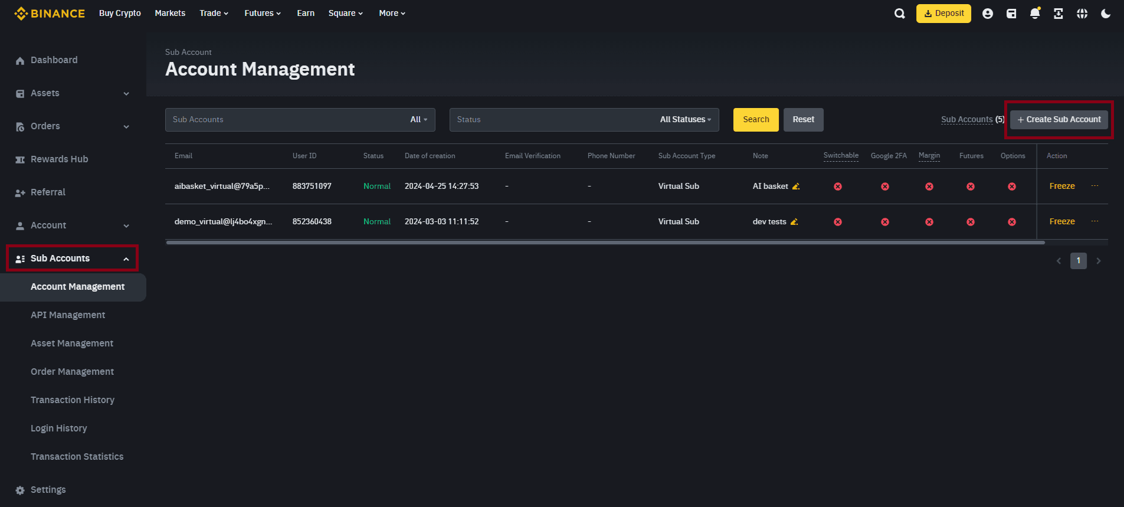Screen dimensions: 1124x507
Task: Go to next page arrow
Action: [1099, 261]
